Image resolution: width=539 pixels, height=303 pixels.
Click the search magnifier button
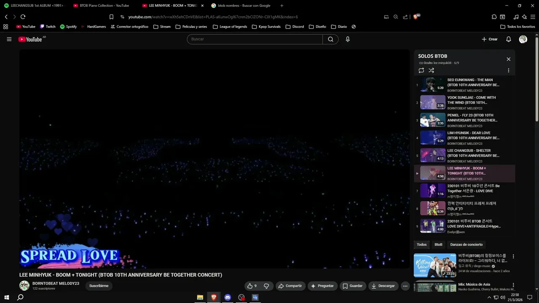(x=331, y=39)
